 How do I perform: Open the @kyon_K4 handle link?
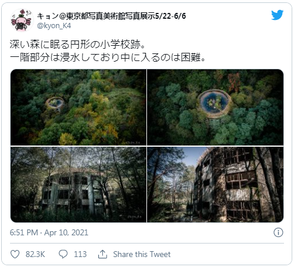coord(54,26)
